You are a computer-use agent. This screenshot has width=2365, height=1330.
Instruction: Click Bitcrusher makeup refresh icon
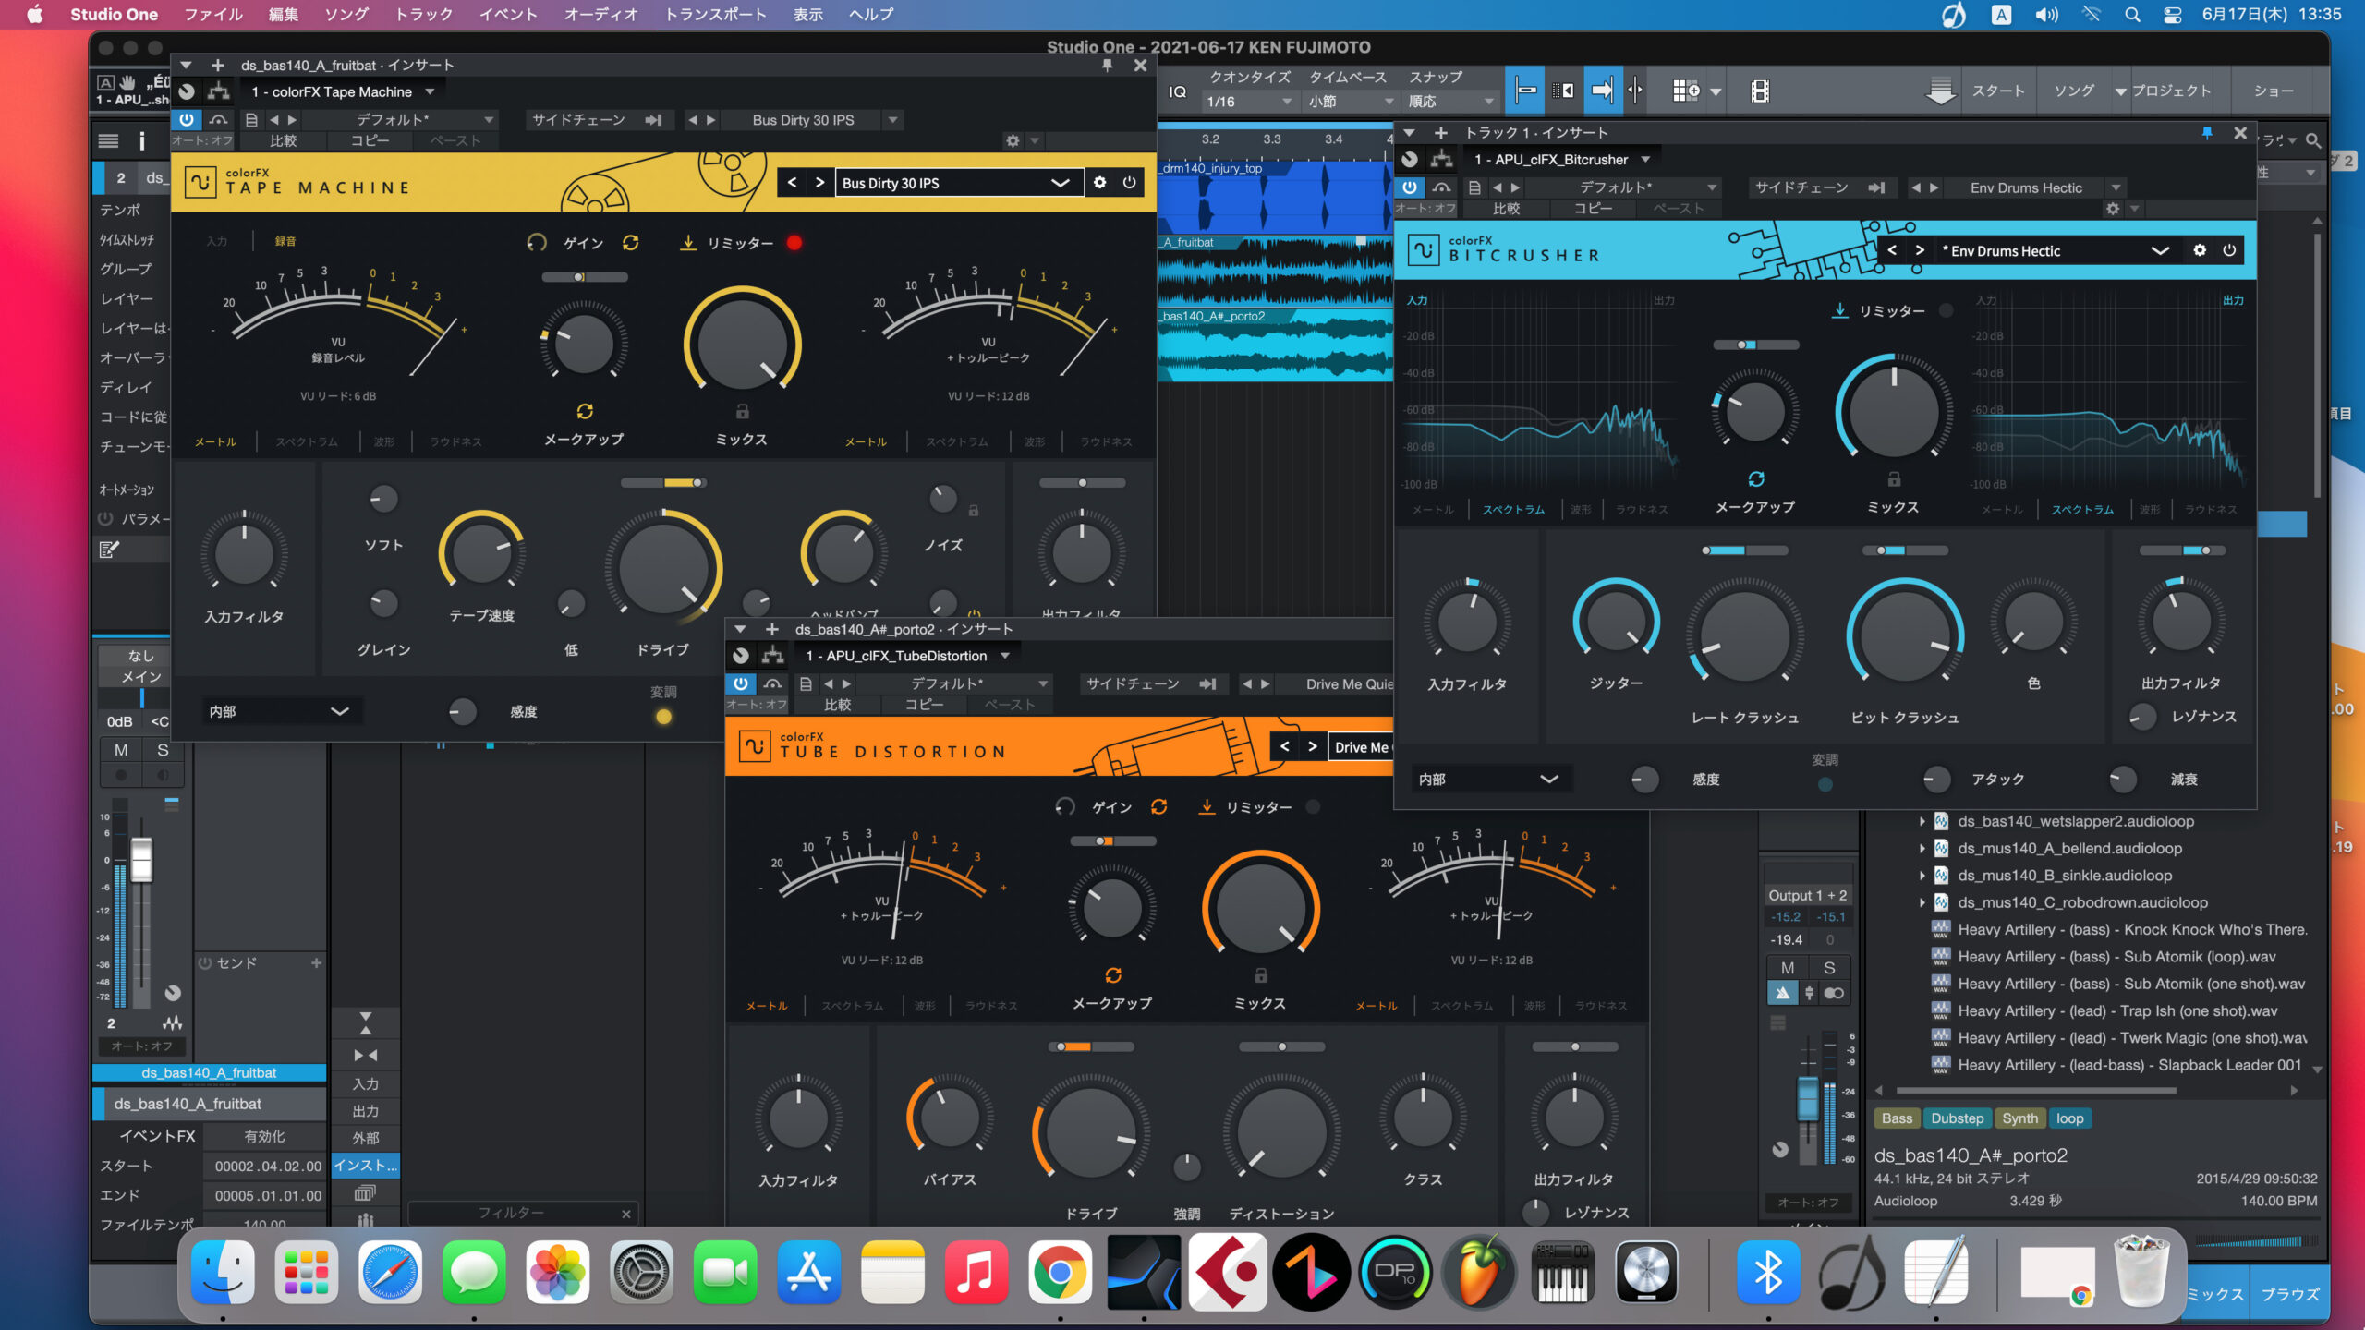[1756, 479]
